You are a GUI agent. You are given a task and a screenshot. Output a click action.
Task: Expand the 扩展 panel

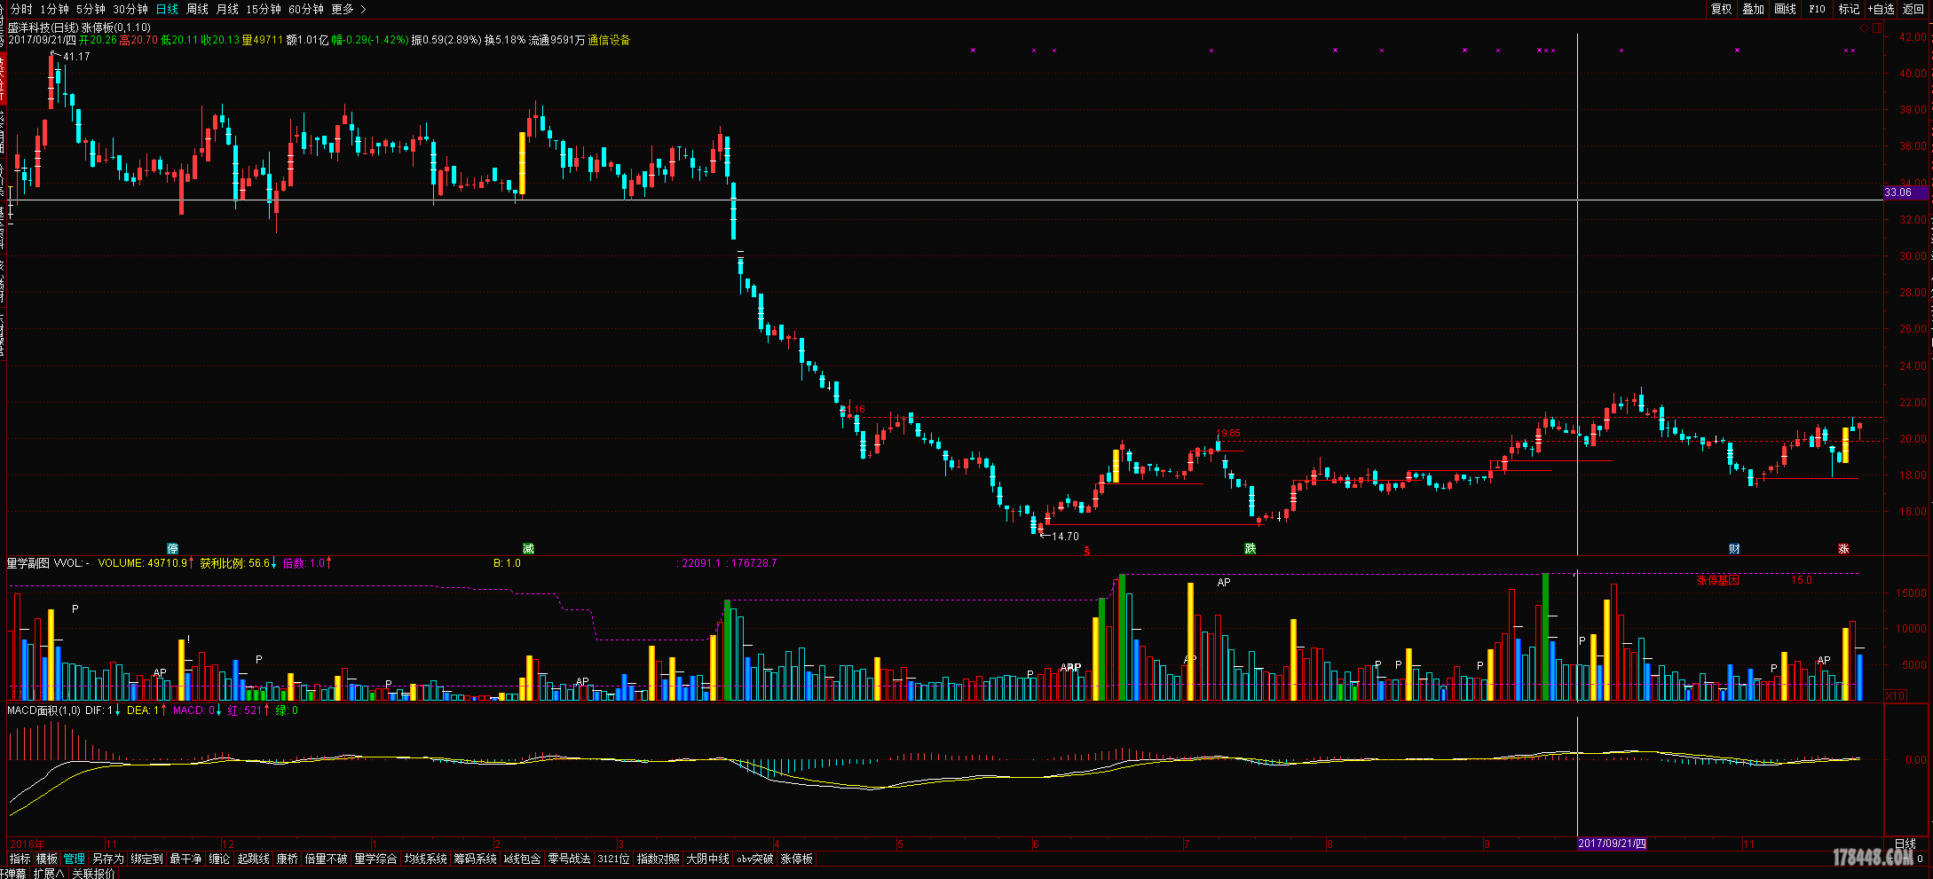click(x=48, y=874)
